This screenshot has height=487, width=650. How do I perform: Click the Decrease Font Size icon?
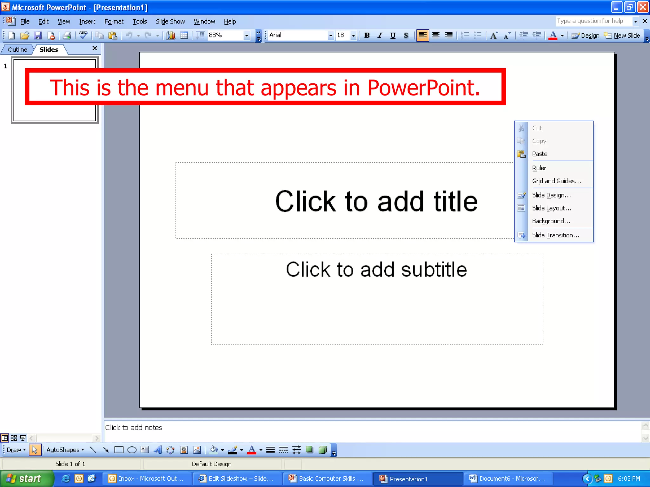[x=507, y=36]
